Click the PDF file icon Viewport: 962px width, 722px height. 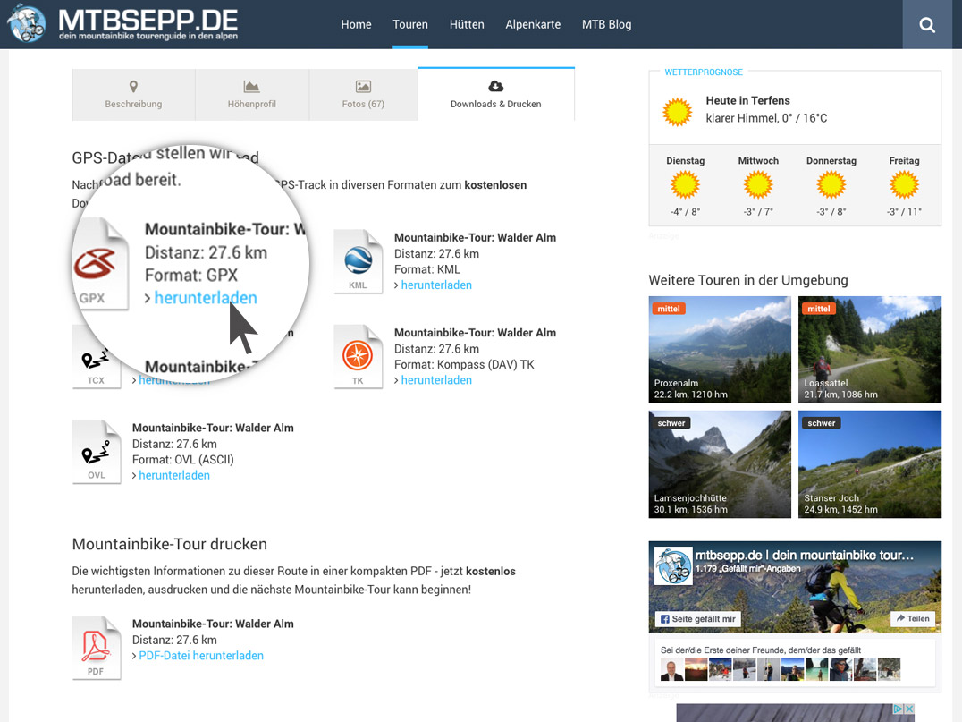(x=97, y=647)
